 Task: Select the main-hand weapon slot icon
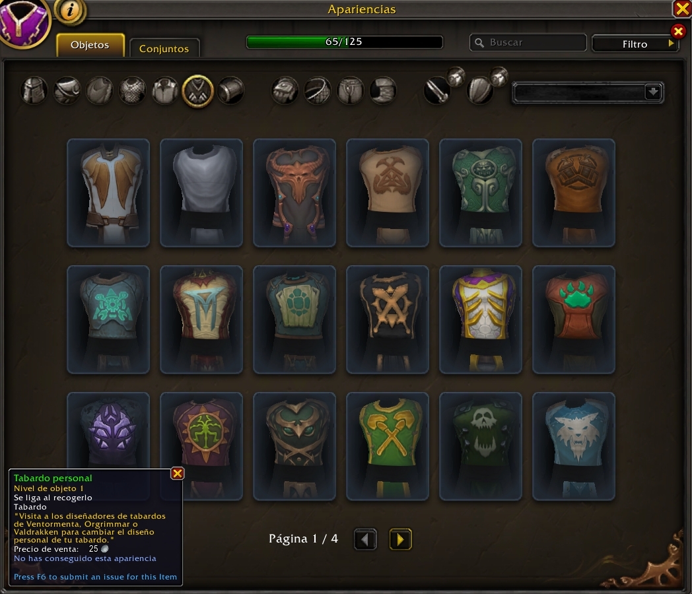tap(437, 90)
